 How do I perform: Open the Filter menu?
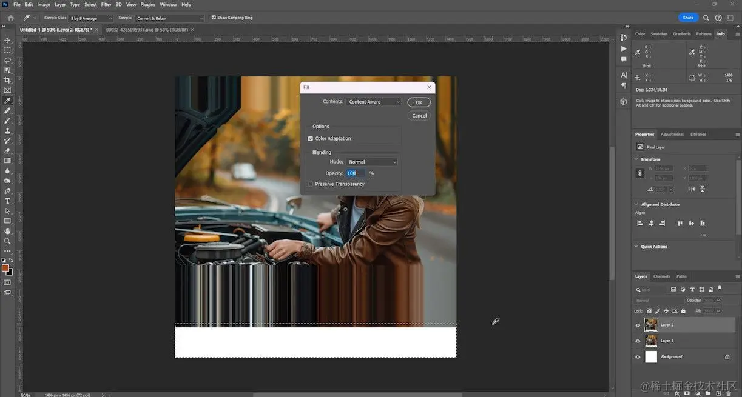click(106, 4)
